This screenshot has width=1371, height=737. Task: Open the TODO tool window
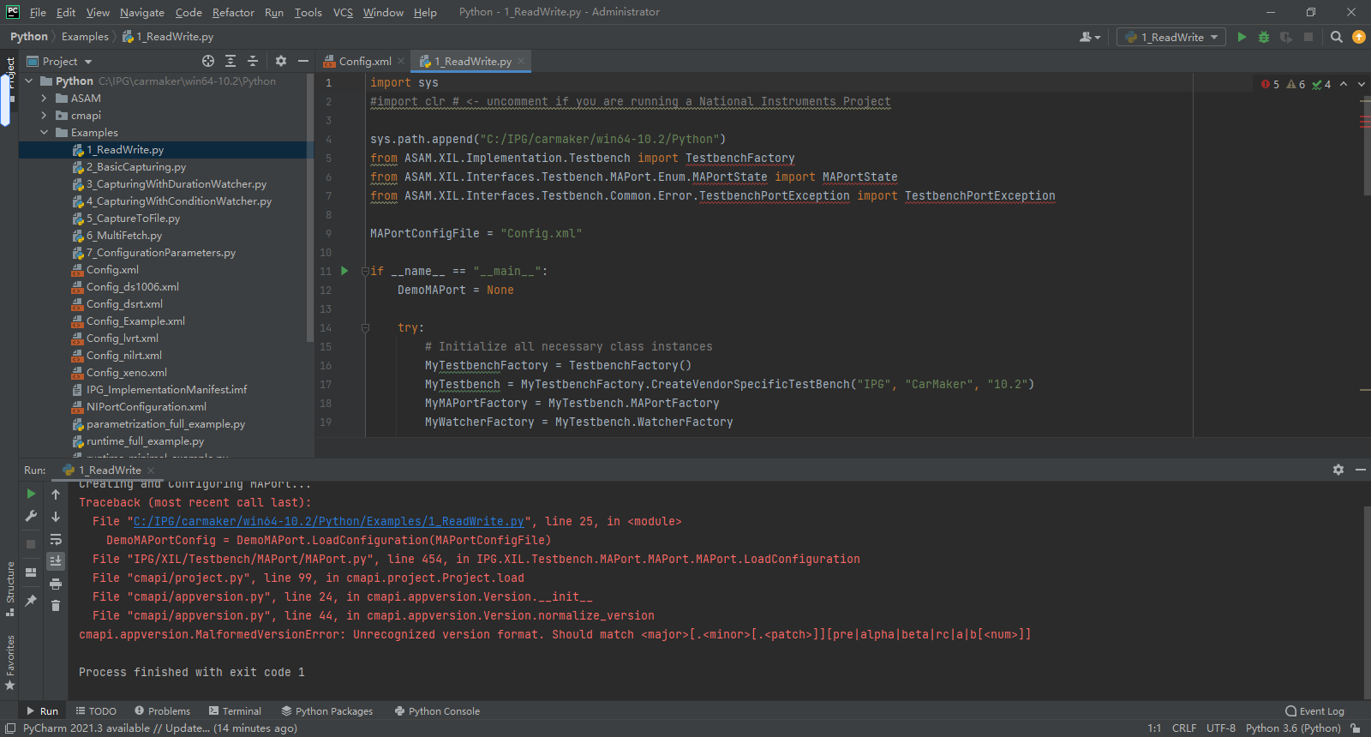[x=96, y=711]
